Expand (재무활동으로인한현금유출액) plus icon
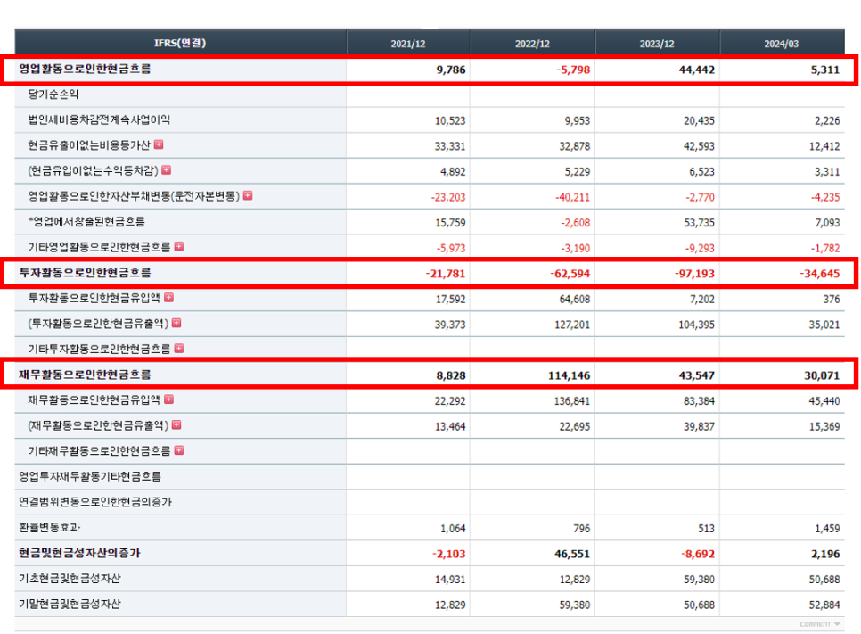This screenshot has height=634, width=861. [176, 424]
